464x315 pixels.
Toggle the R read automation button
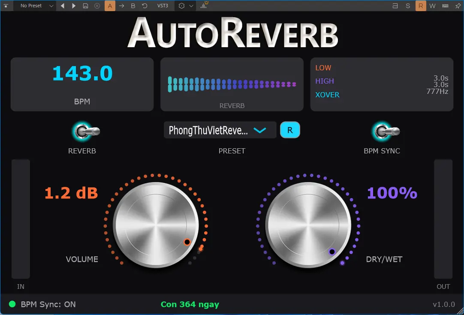421,6
